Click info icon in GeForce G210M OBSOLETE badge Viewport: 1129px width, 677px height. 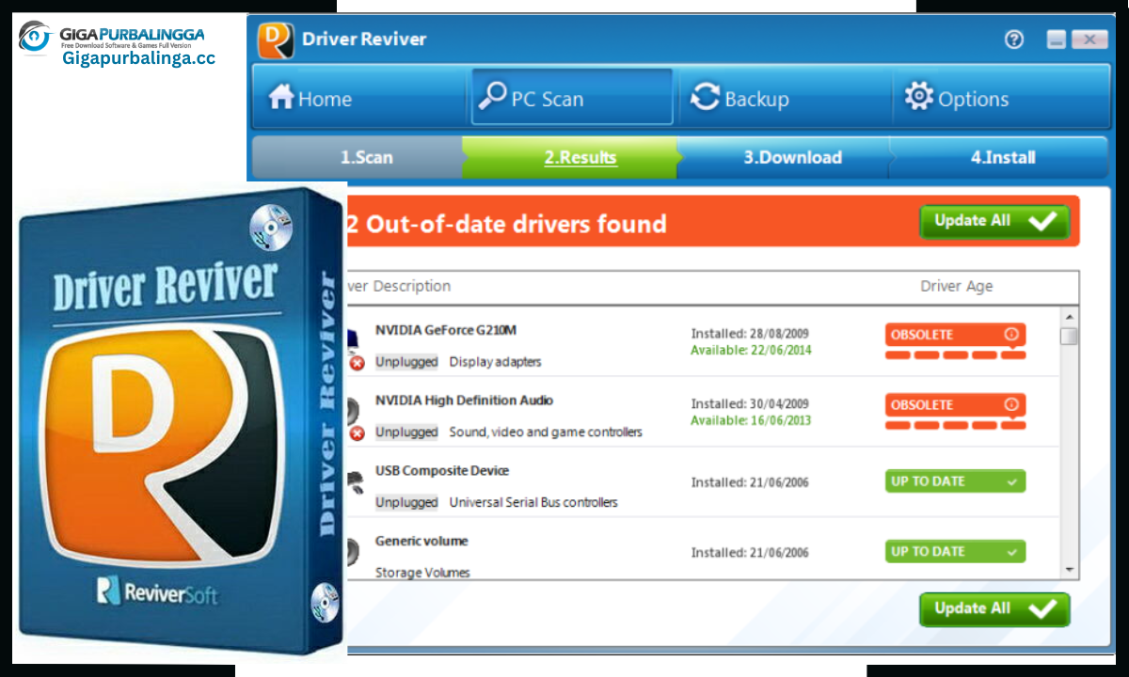pos(1011,334)
